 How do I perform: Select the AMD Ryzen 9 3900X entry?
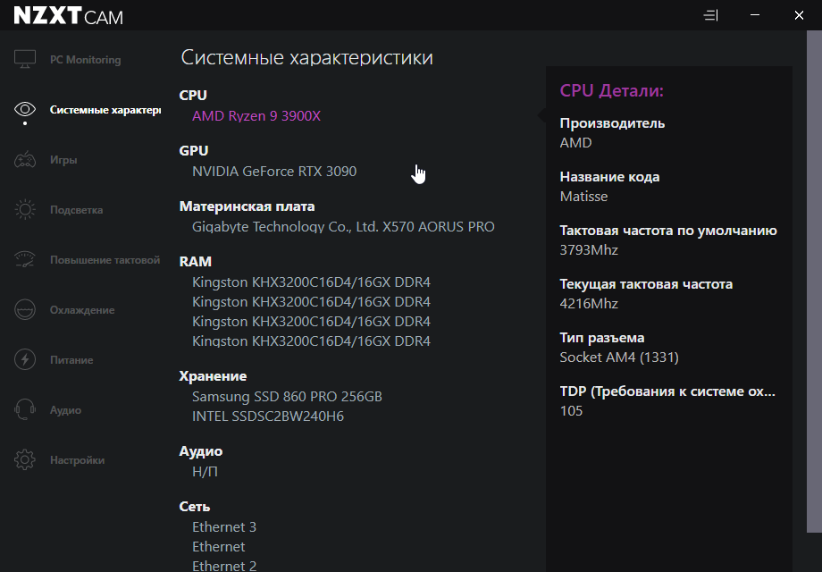pos(256,116)
